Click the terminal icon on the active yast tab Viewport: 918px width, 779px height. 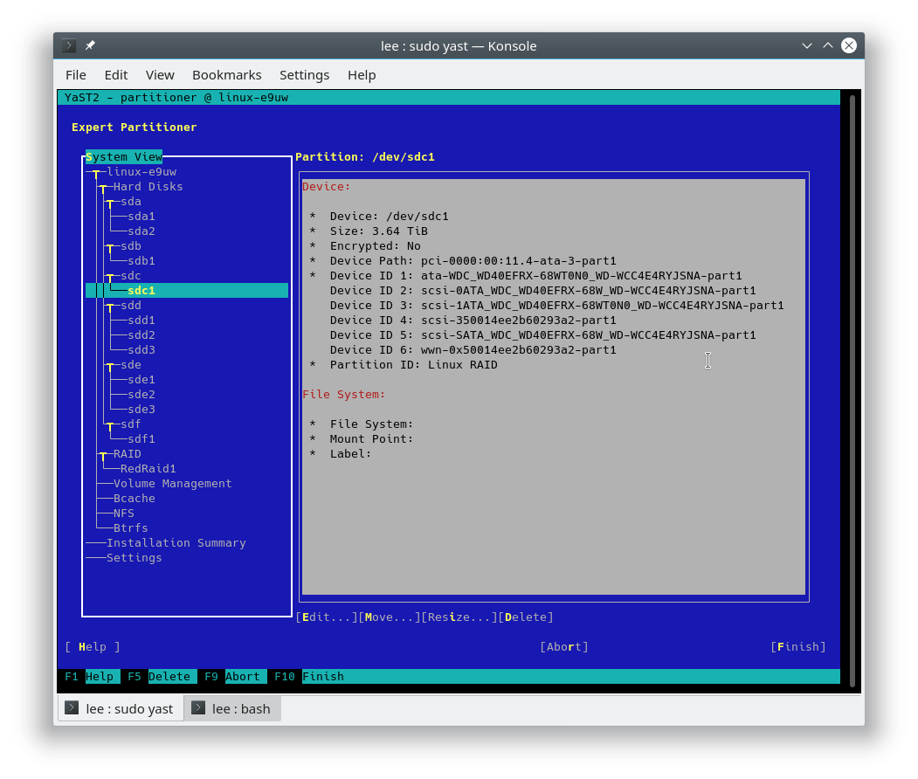(x=72, y=707)
